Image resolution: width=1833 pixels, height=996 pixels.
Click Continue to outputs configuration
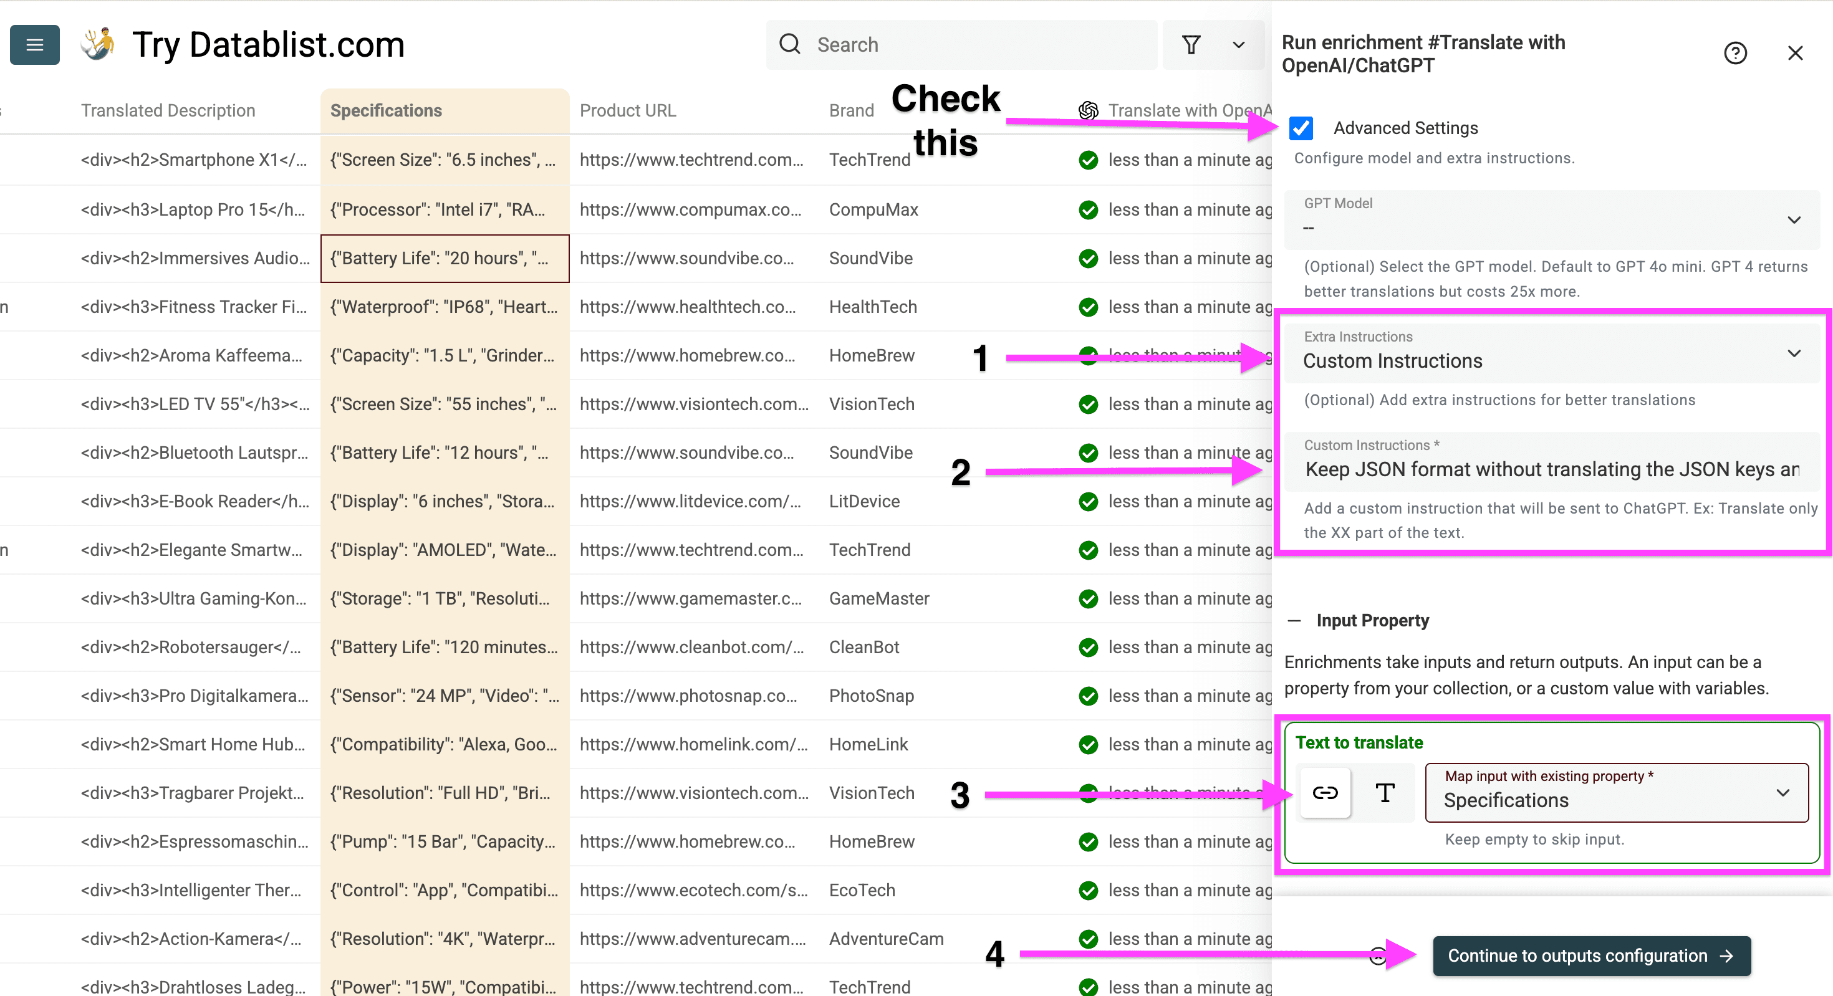coord(1592,955)
